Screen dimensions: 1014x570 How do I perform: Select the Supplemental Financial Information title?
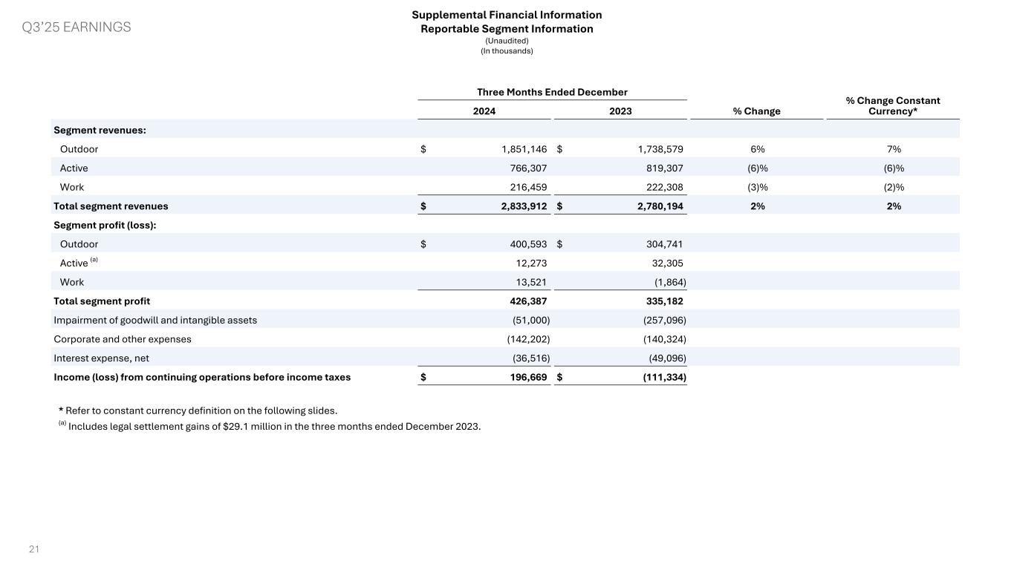pos(507,15)
